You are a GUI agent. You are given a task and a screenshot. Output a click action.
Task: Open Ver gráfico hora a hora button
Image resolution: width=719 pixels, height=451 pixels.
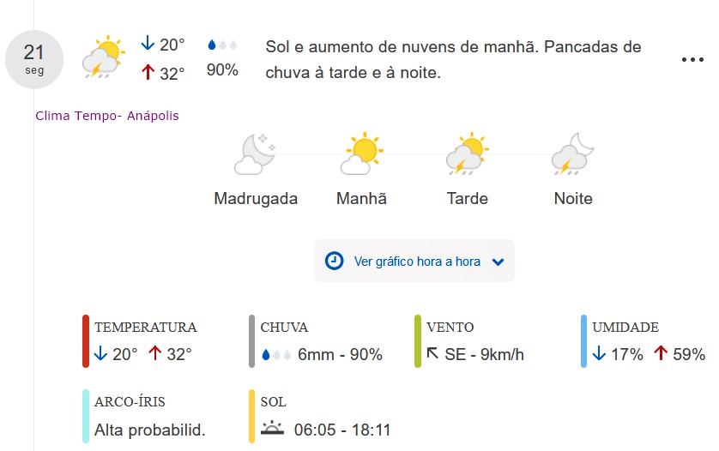[414, 261]
